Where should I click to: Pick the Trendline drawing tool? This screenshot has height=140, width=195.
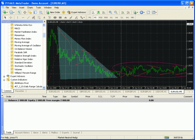pyautogui.click(x=28, y=17)
